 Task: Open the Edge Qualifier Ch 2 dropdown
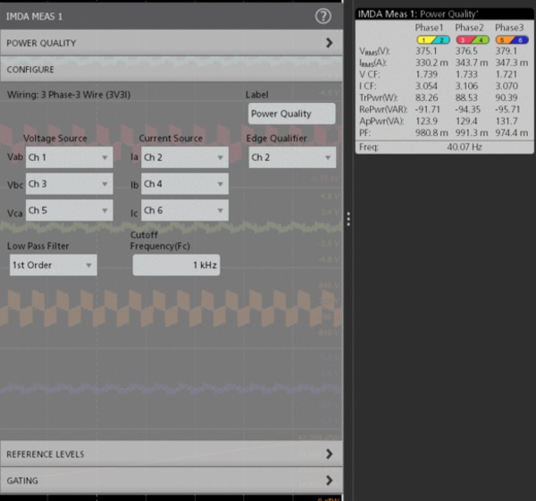click(x=292, y=157)
